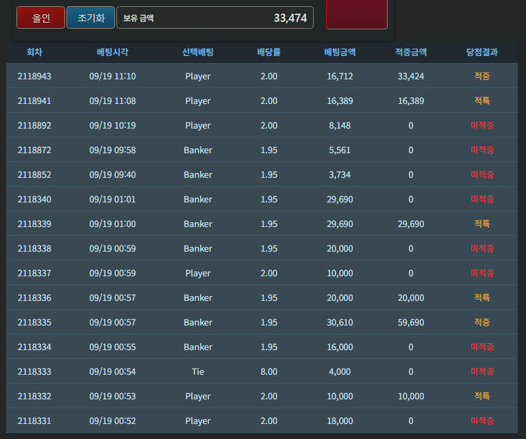This screenshot has width=526, height=439.
Task: Click the 33,474 balance amount
Action: 290,18
